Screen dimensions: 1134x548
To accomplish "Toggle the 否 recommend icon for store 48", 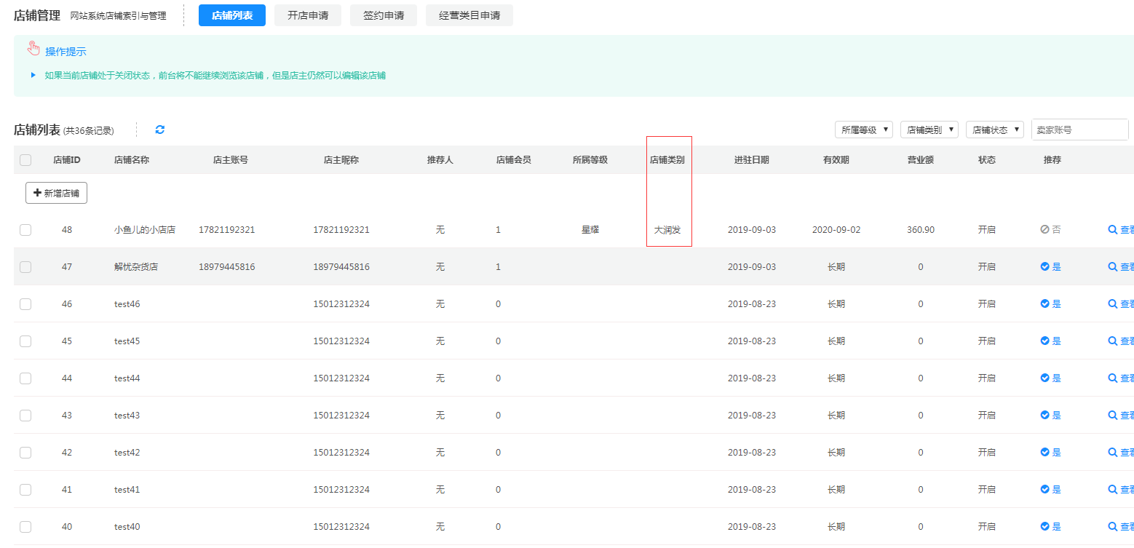I will point(1044,229).
